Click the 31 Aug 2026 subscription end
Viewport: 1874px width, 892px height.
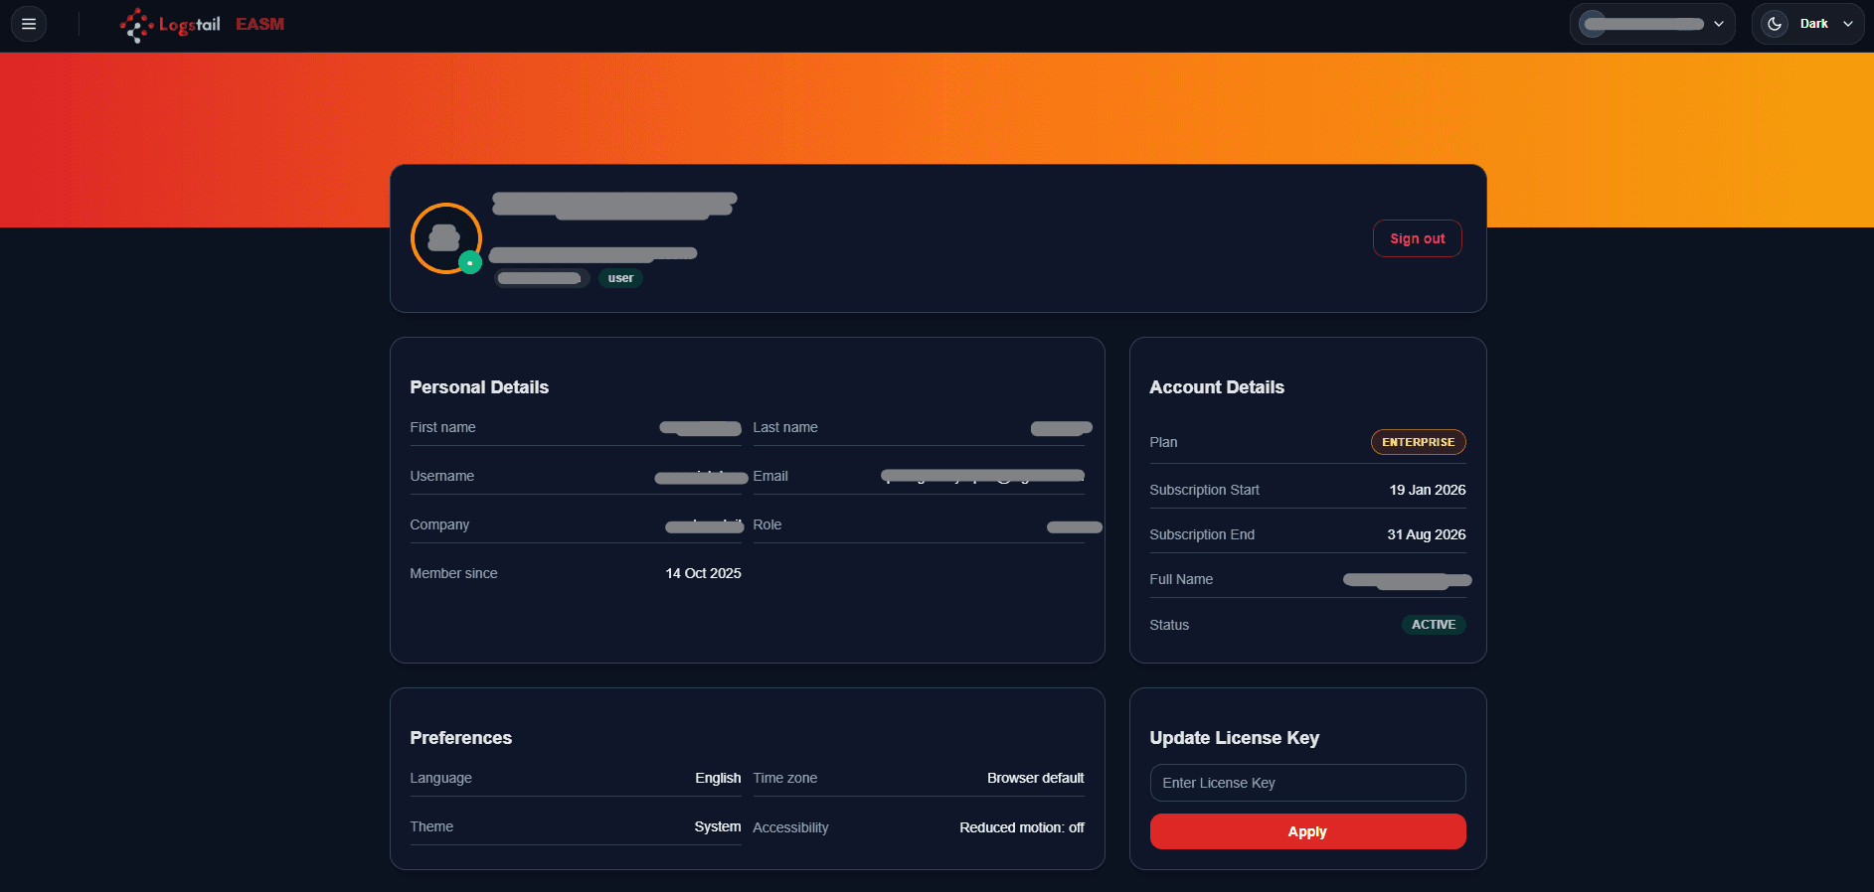click(1427, 534)
